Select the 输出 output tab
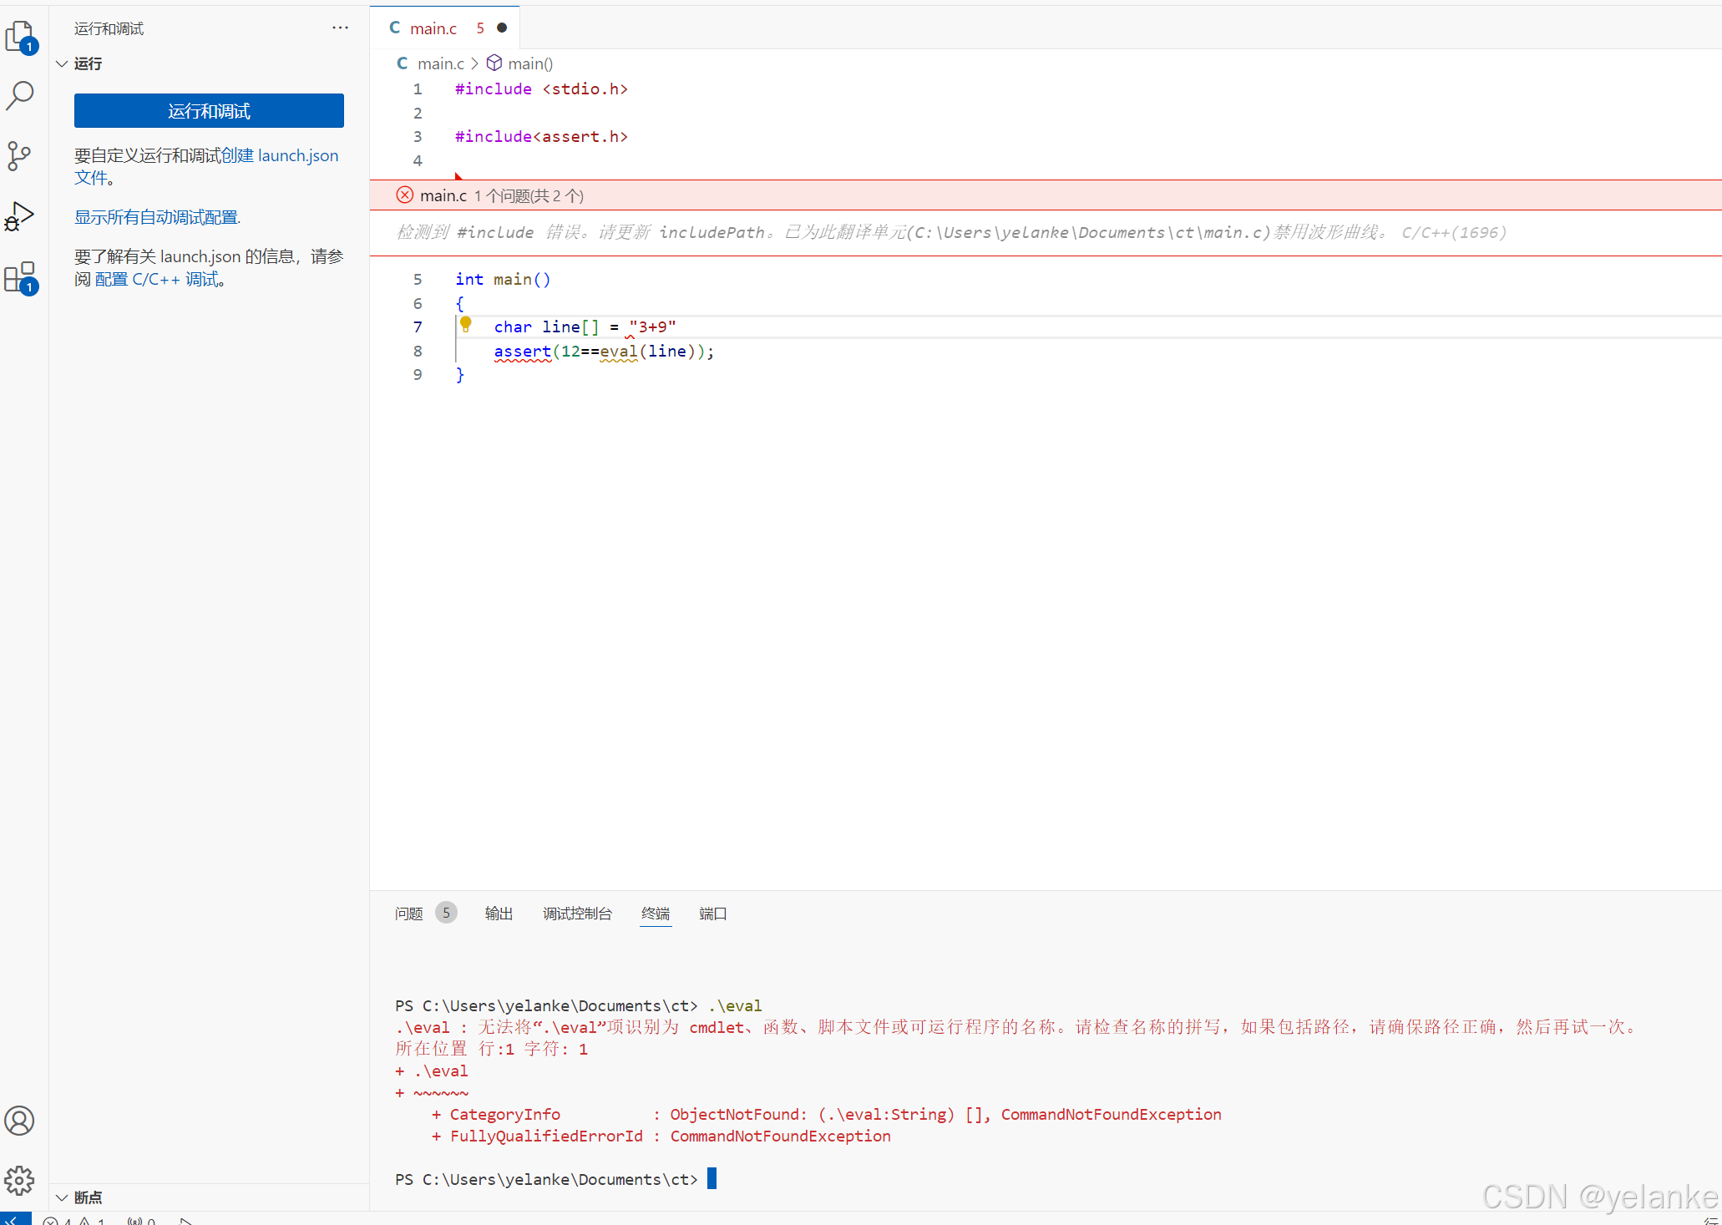This screenshot has width=1722, height=1225. point(499,914)
